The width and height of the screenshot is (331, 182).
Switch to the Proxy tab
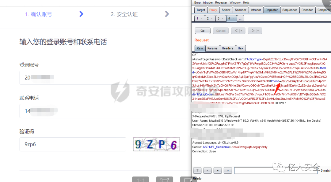(x=213, y=10)
